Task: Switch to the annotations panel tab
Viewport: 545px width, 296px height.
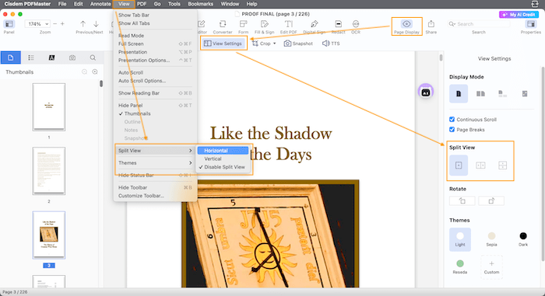Action: (x=51, y=57)
